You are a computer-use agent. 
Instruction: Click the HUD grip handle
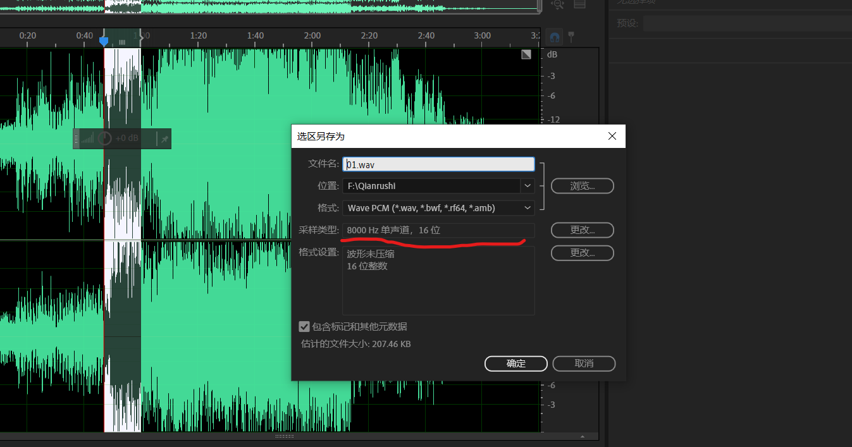pos(77,138)
